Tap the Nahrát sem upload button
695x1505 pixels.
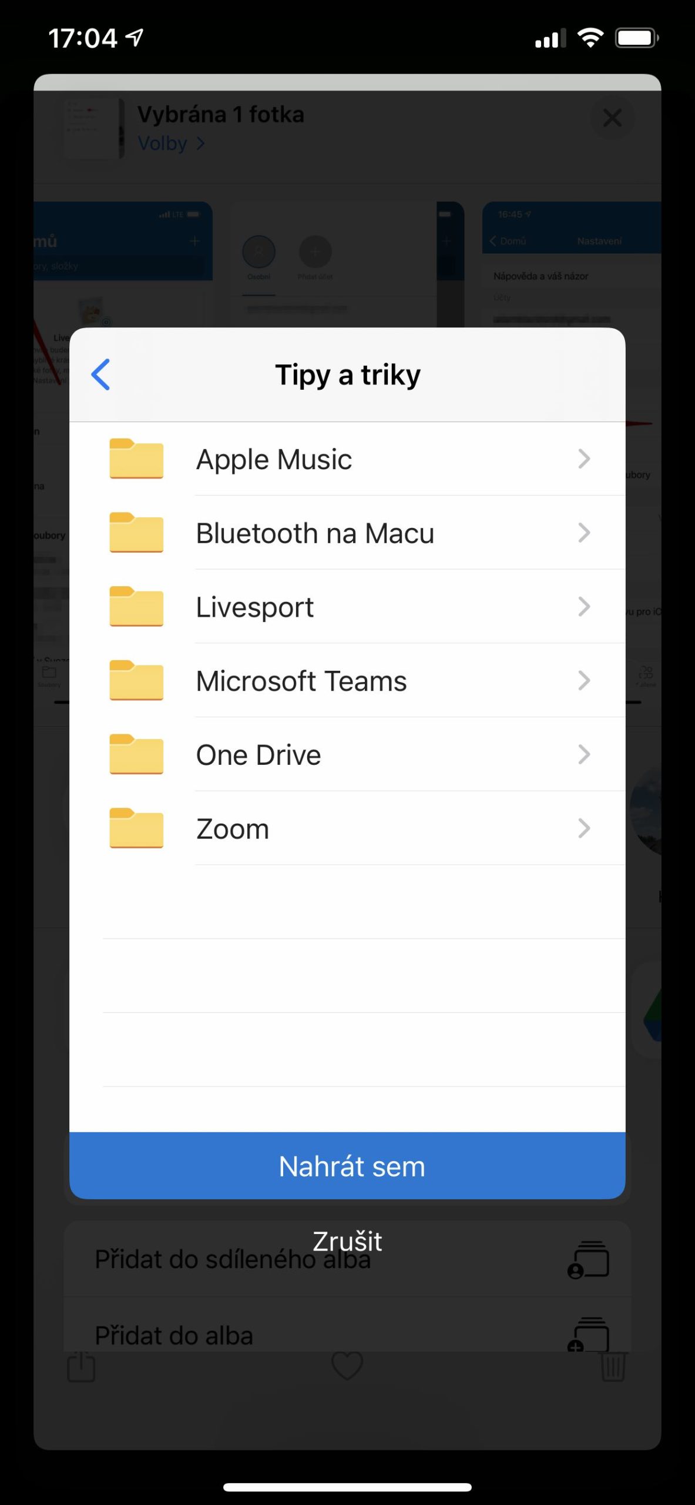tap(347, 1166)
